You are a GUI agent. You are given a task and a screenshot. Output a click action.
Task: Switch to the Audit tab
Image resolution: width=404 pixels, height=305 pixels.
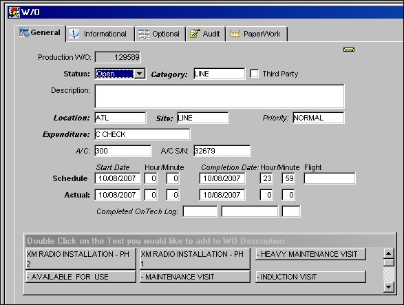pos(205,34)
